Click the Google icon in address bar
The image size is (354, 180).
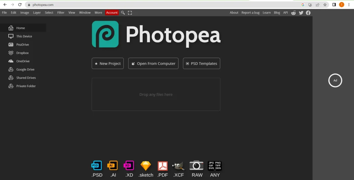pos(303,4)
